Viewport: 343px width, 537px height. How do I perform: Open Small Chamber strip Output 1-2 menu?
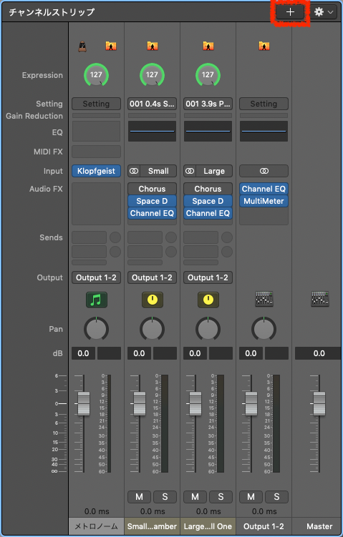153,277
